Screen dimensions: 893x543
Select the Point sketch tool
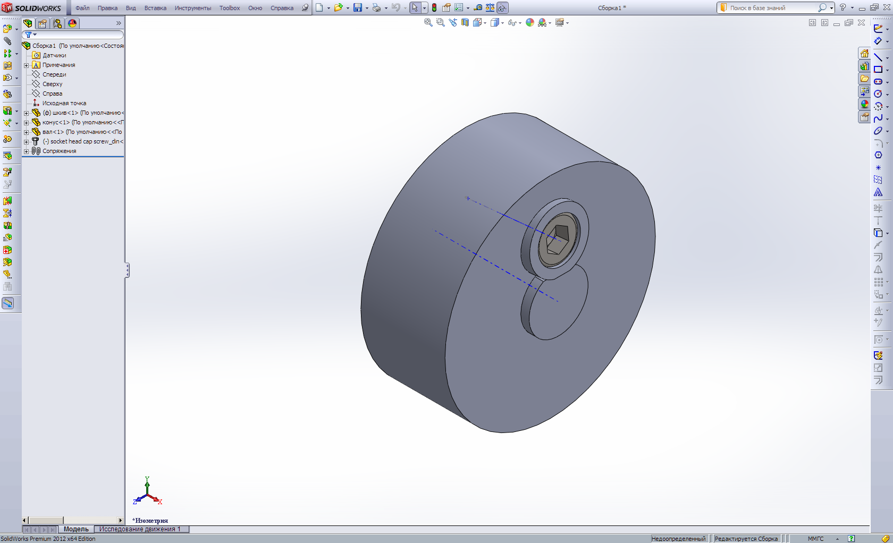click(878, 167)
